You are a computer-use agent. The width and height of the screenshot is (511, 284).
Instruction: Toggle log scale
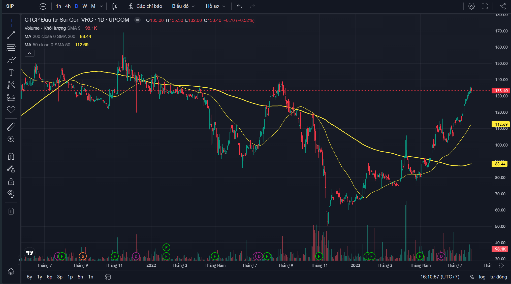coord(482,277)
